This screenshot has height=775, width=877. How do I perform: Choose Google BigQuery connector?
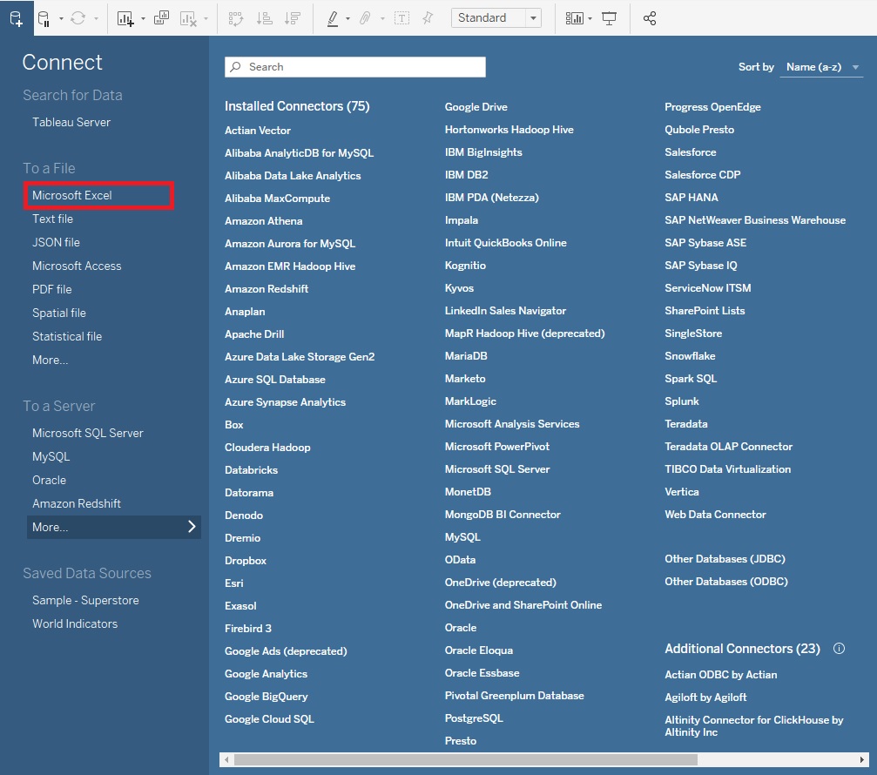coord(266,696)
